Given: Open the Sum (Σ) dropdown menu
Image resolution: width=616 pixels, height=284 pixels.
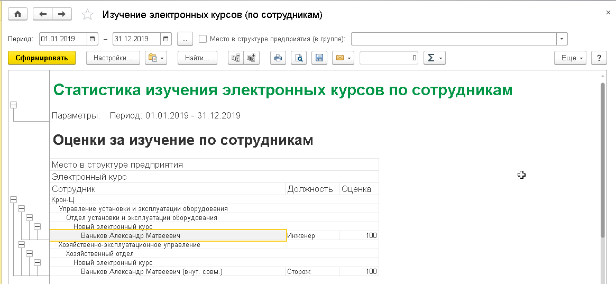Looking at the screenshot, I should coord(434,58).
